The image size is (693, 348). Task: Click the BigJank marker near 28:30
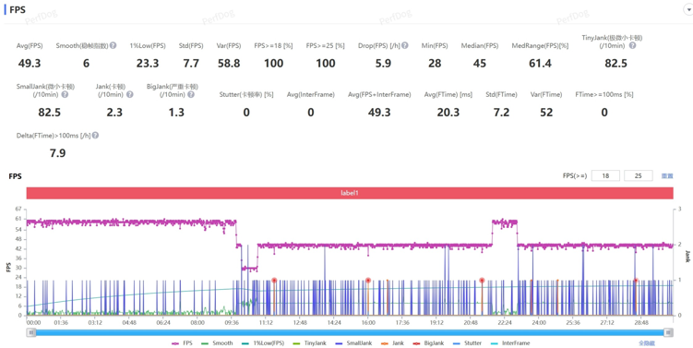pos(636,281)
